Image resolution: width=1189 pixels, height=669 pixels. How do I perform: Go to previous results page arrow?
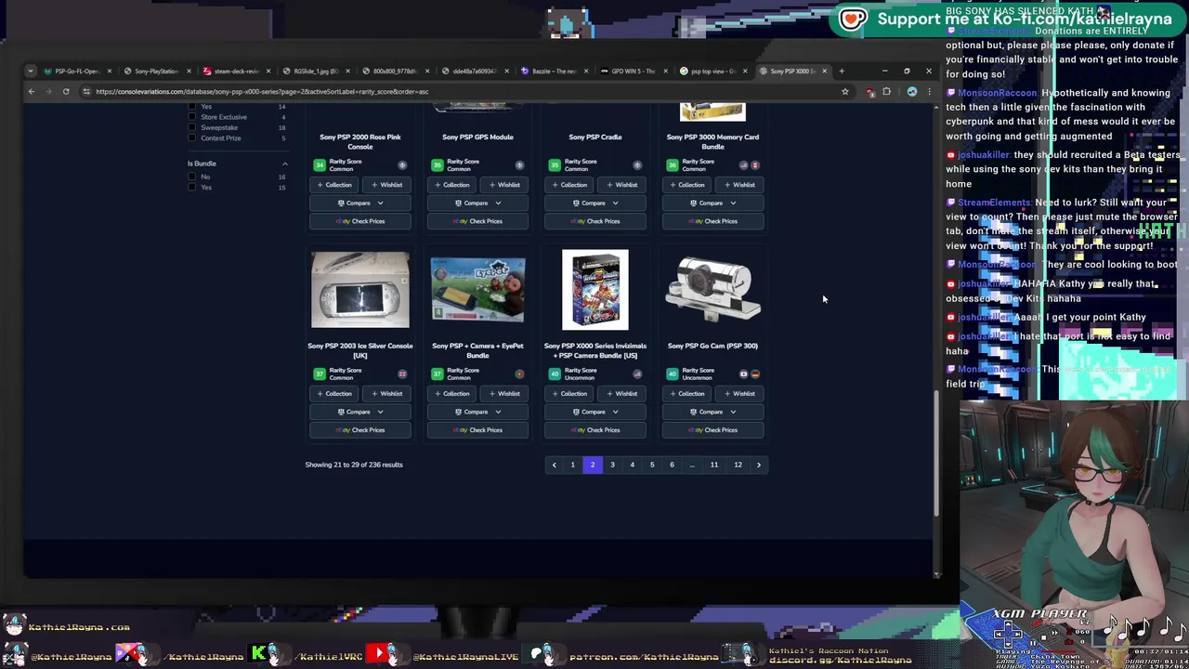click(x=554, y=465)
